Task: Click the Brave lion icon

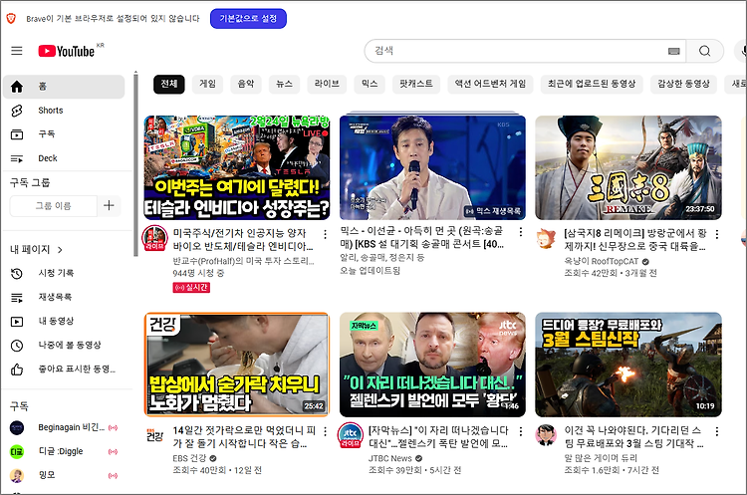Action: pos(11,19)
